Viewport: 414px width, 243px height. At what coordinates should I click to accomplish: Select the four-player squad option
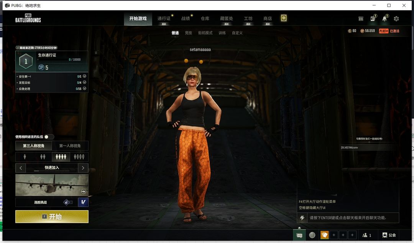click(79, 157)
